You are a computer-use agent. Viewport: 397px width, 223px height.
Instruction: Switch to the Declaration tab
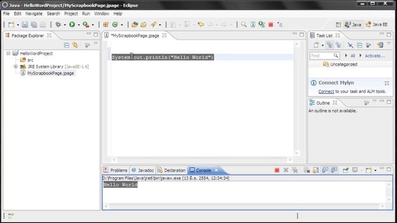coord(172,170)
